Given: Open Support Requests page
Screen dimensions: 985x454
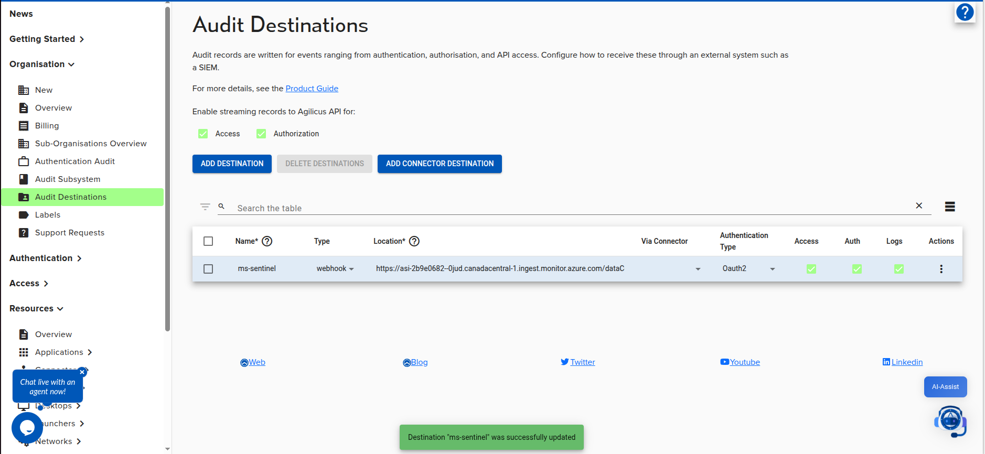Looking at the screenshot, I should (70, 233).
